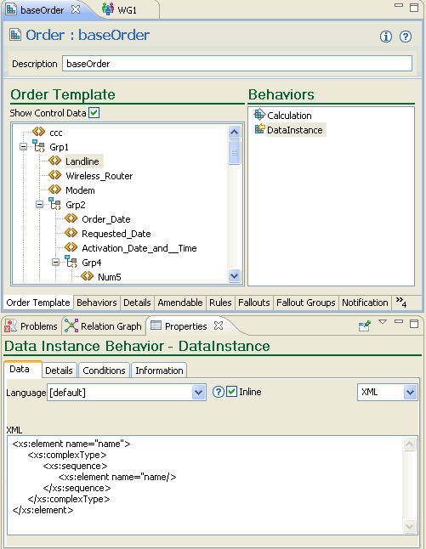This screenshot has width=426, height=549.
Task: Close the baseOrder editor tab
Action: point(76,9)
